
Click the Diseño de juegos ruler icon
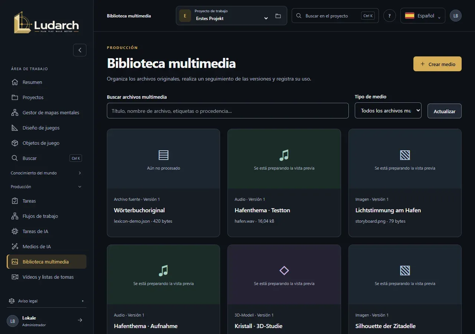tap(15, 128)
